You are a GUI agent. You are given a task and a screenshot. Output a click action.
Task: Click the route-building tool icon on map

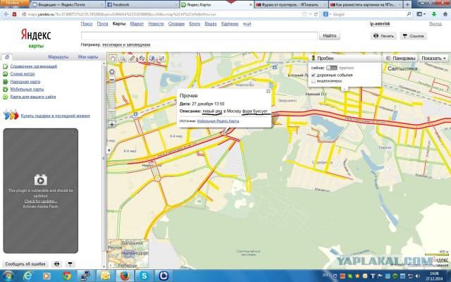[142, 59]
